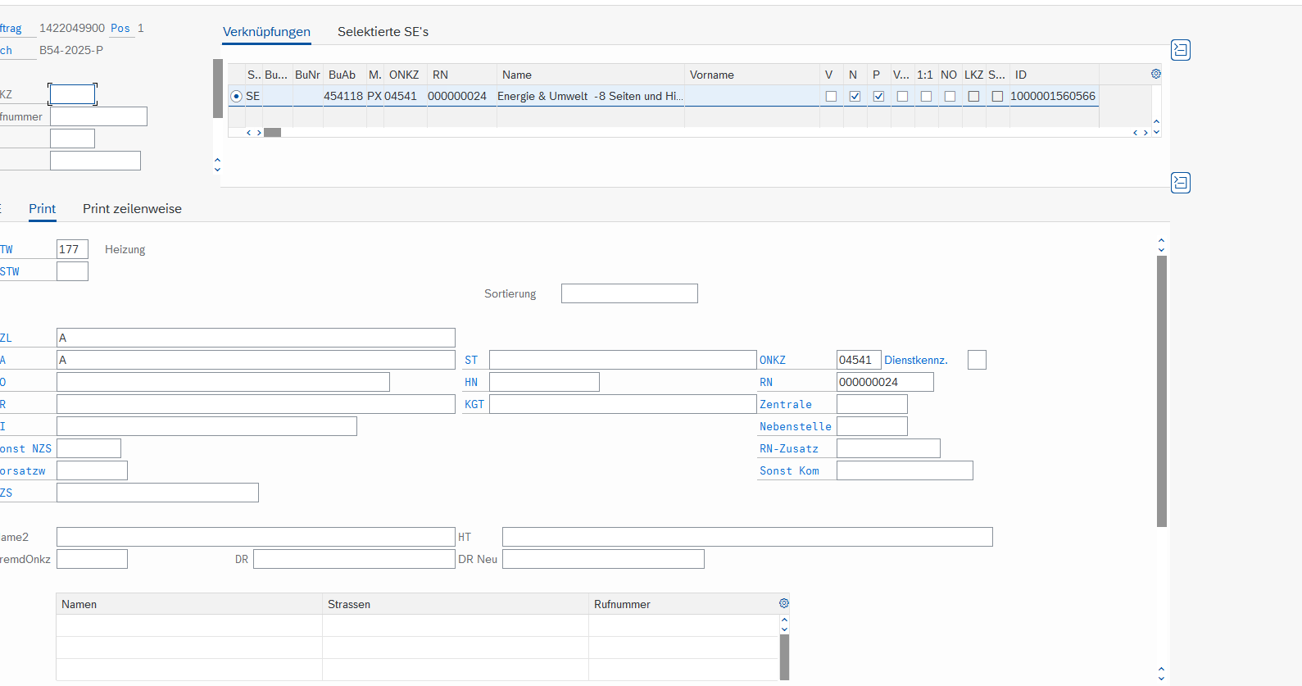Focus the Sonst Kom input field

tap(905, 470)
